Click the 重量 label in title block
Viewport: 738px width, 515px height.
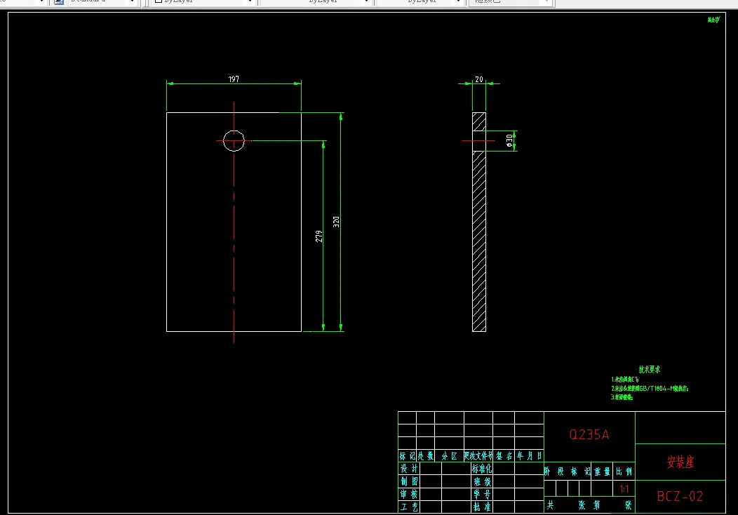[602, 471]
